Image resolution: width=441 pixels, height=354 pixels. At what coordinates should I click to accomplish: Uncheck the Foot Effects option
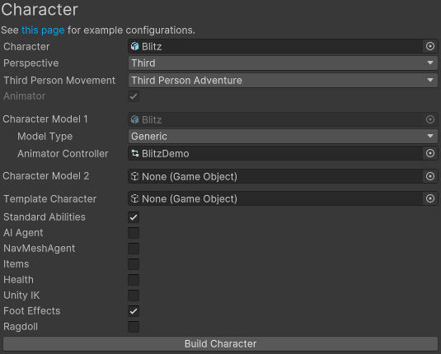(x=134, y=311)
